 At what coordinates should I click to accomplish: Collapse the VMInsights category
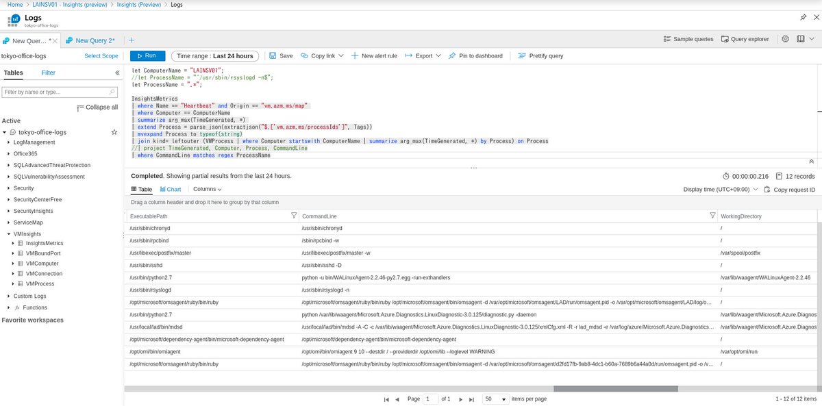click(x=8, y=233)
